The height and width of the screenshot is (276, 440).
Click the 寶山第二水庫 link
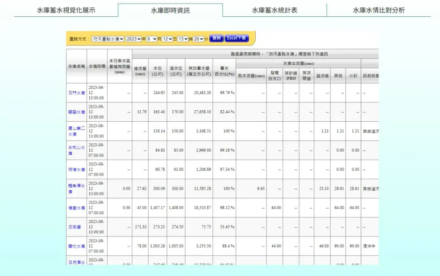[76, 131]
